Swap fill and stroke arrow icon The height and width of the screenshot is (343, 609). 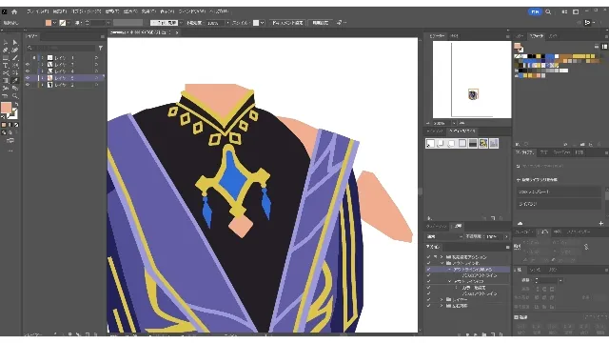[x=16, y=104]
